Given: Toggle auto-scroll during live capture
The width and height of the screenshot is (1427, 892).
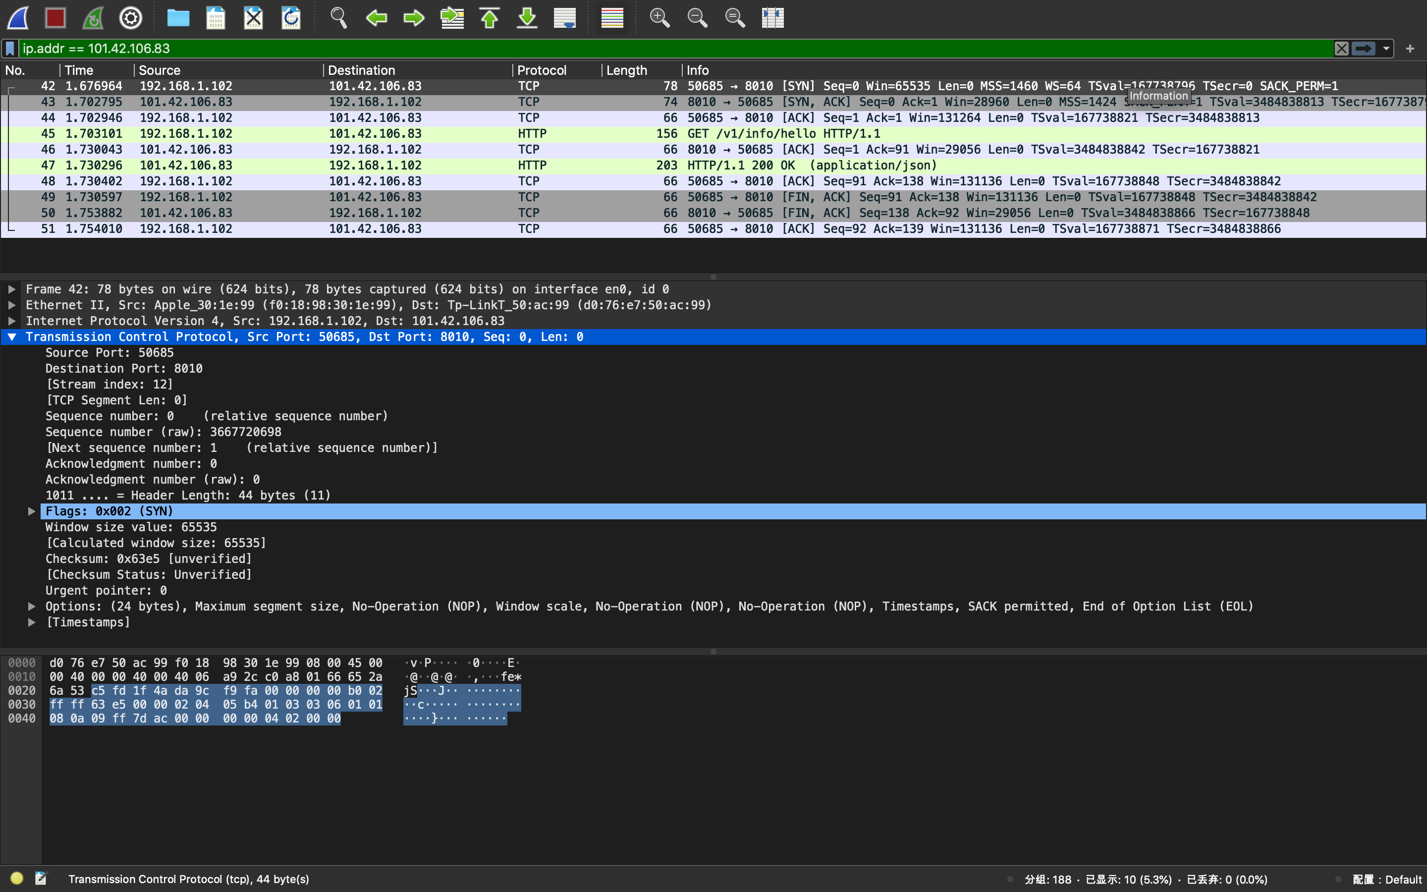Looking at the screenshot, I should coord(565,18).
